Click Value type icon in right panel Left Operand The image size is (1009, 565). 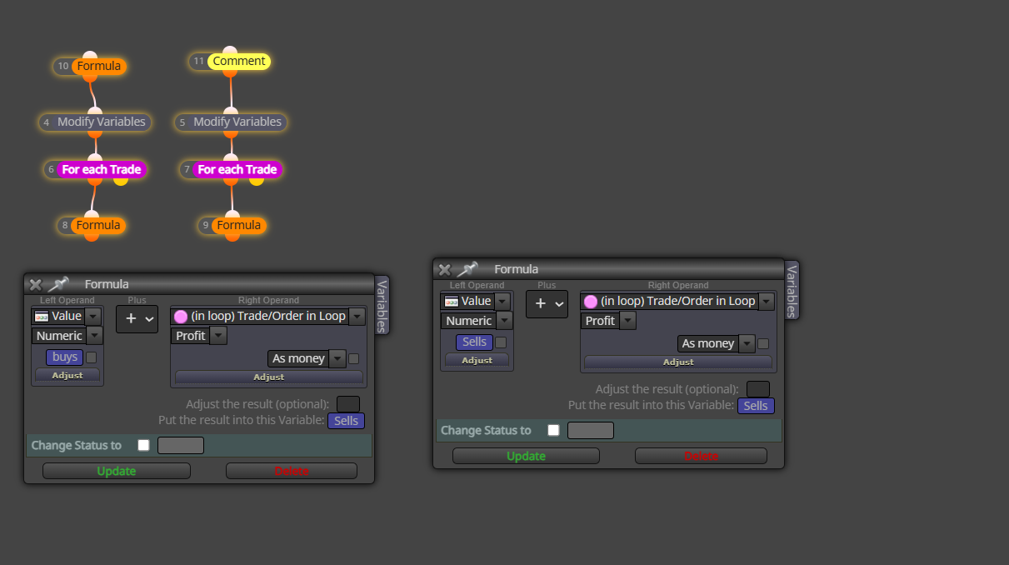452,301
